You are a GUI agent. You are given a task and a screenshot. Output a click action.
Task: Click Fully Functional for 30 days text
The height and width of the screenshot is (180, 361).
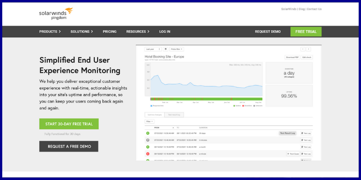pyautogui.click(x=62, y=134)
